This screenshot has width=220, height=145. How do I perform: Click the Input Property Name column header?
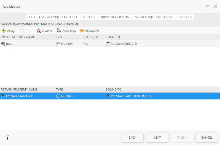click(x=18, y=37)
